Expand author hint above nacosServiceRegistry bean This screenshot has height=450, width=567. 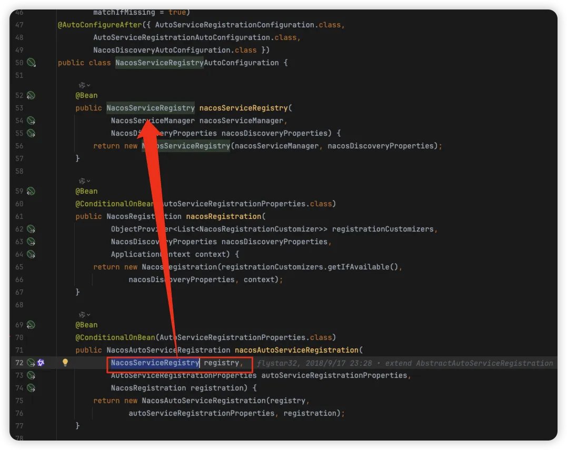(84, 85)
